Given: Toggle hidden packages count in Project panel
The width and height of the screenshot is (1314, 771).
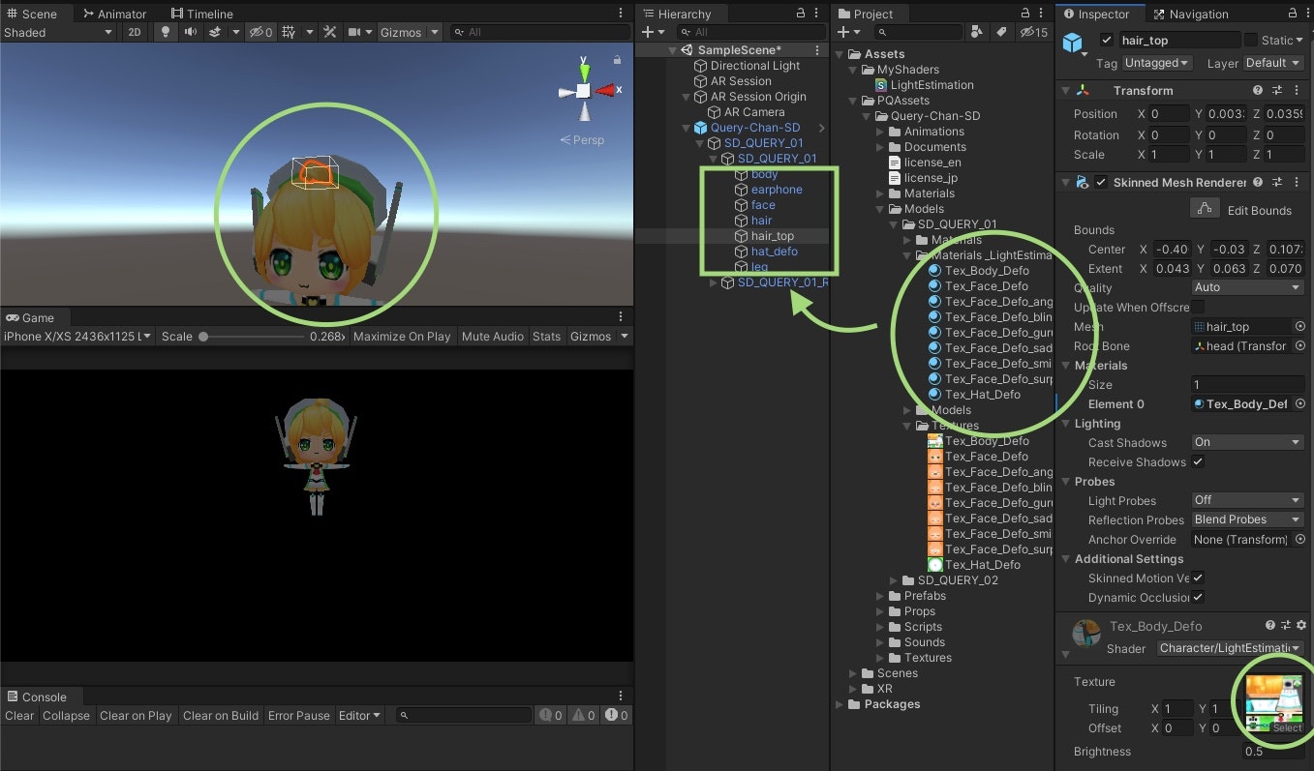Looking at the screenshot, I should [x=1034, y=32].
